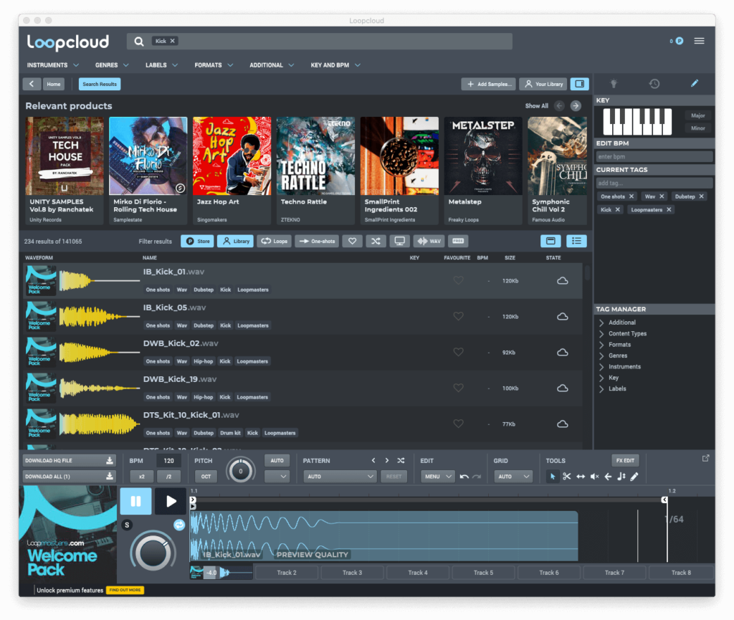Viewport: 734px width, 620px height.
Task: Open the KEY AND BPM menu
Action: click(335, 65)
